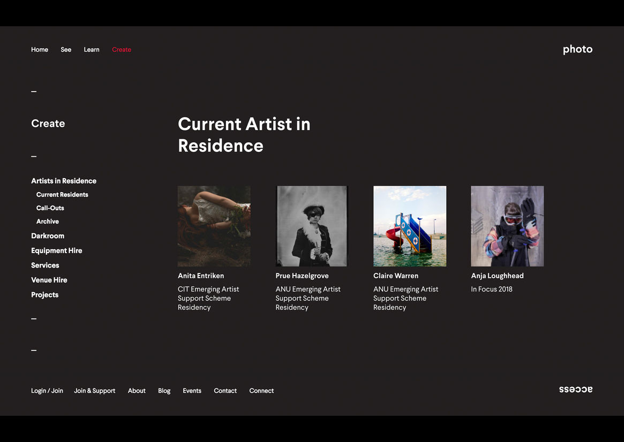Expand Artists in Residence sidebar section
This screenshot has width=624, height=442.
(x=64, y=181)
